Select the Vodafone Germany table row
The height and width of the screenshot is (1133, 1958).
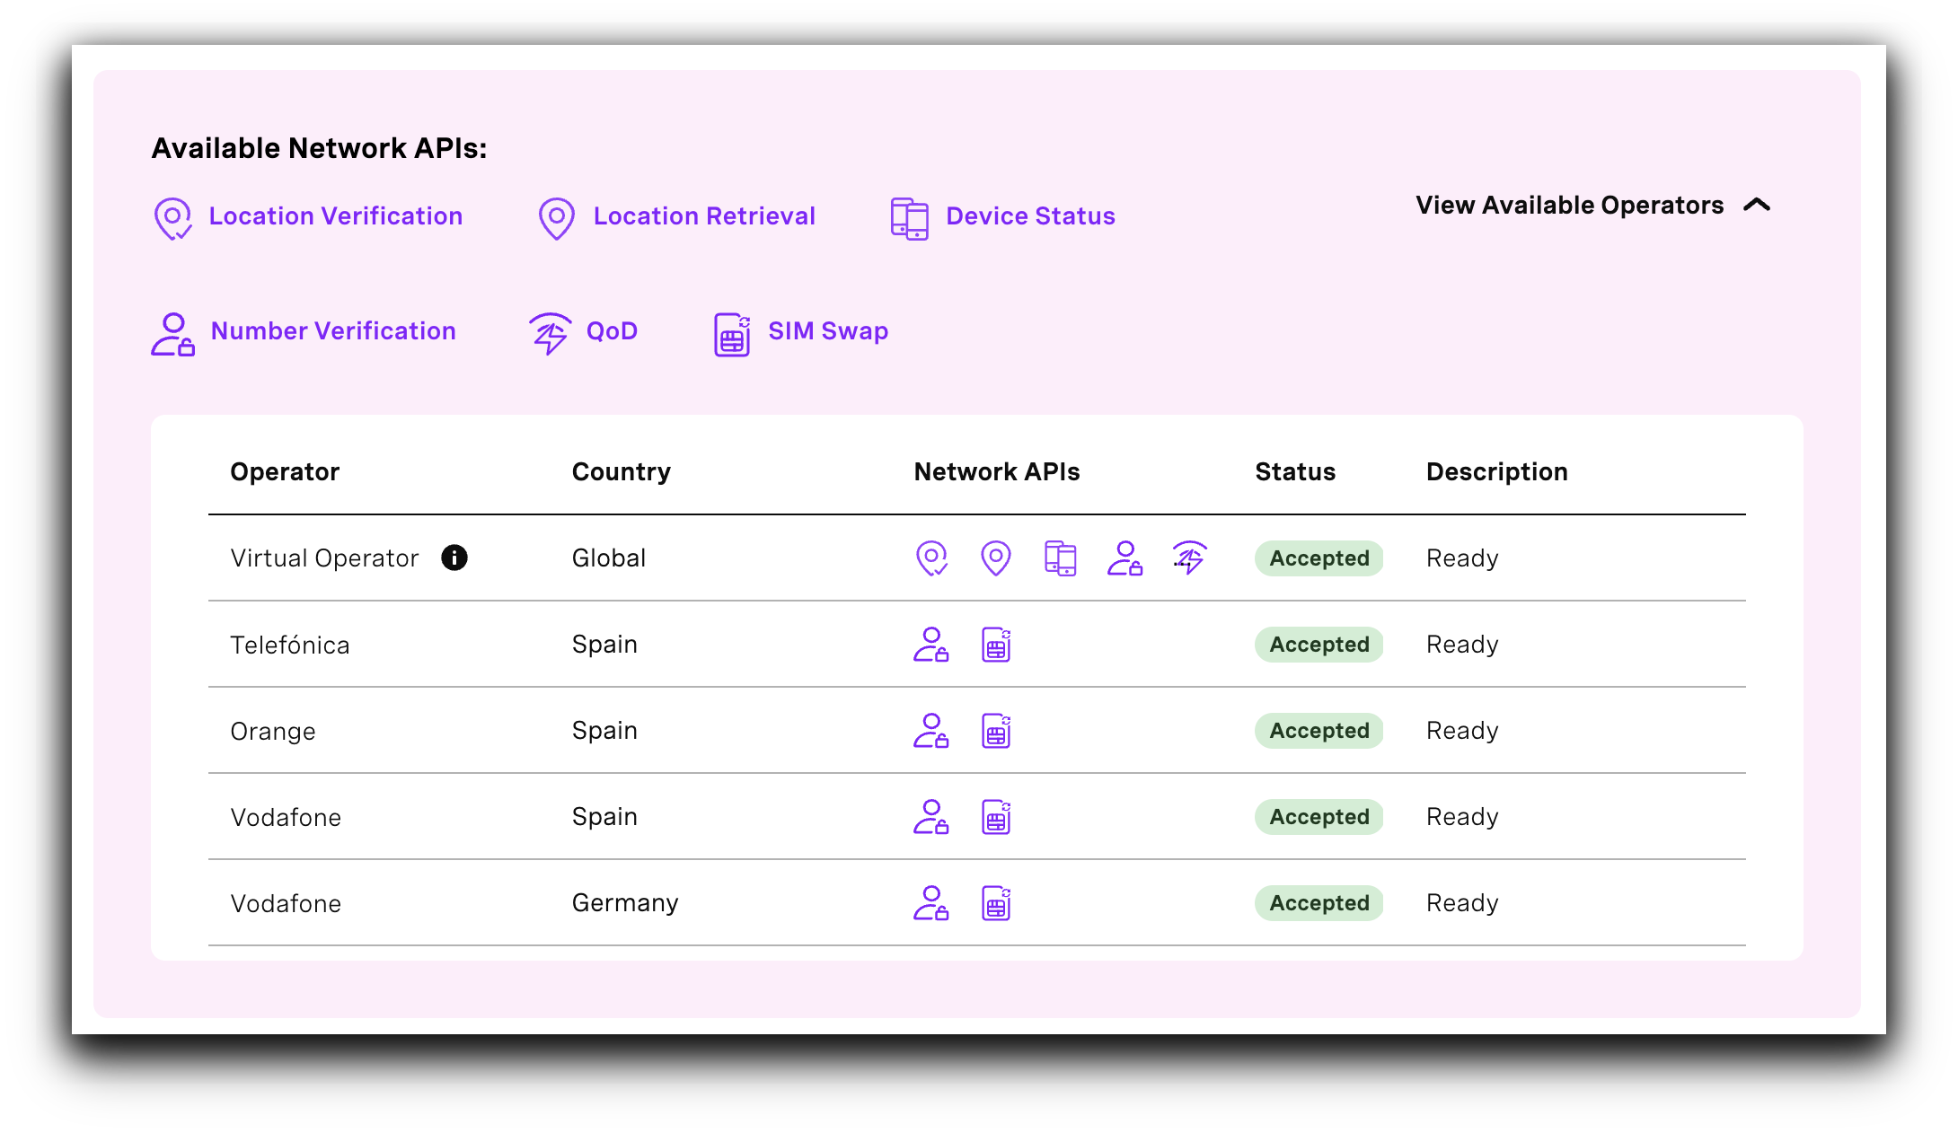[x=629, y=903]
